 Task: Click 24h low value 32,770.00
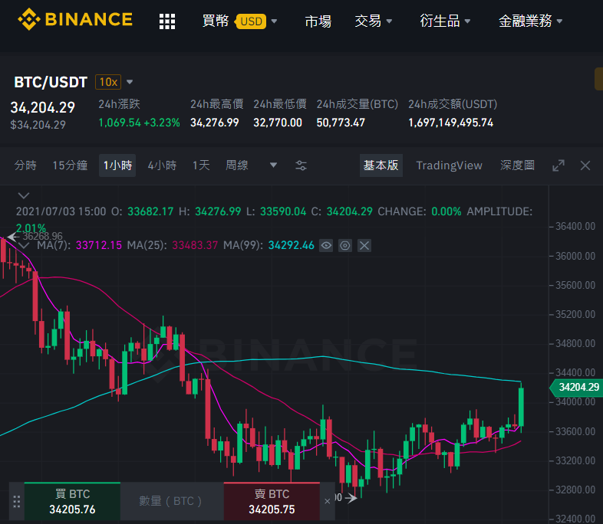point(278,123)
